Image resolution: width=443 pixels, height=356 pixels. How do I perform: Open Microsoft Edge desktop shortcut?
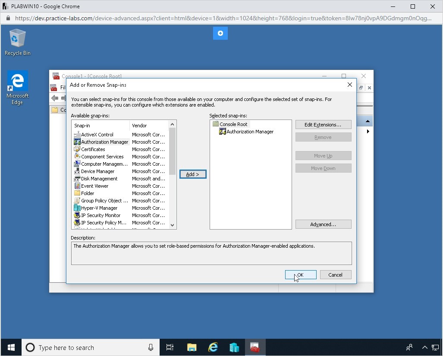18,88
